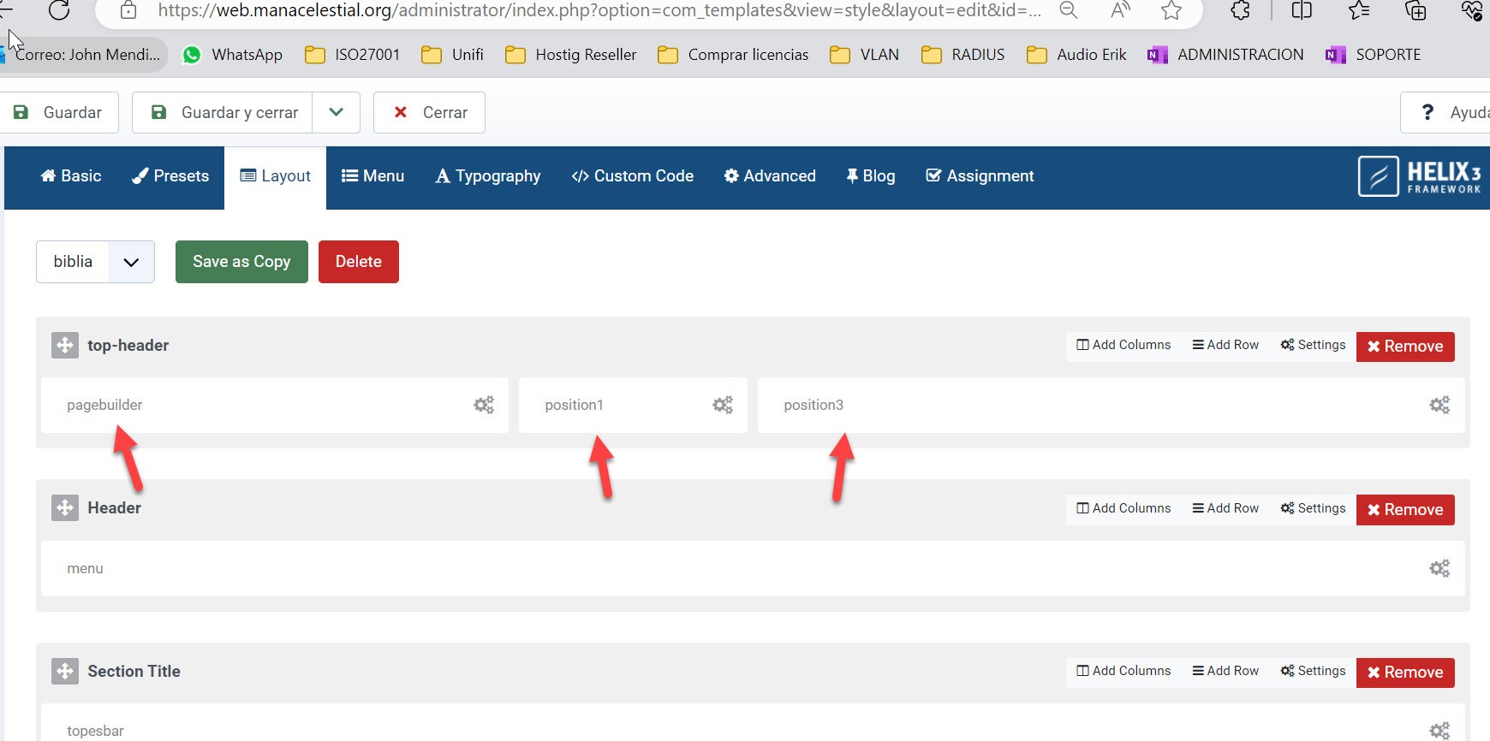Add Row after top-header row
The image size is (1490, 741).
click(1225, 345)
